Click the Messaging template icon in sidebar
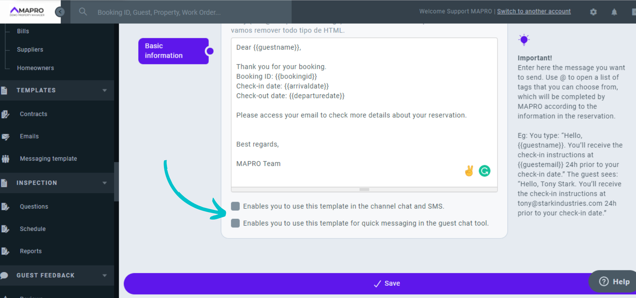The height and width of the screenshot is (298, 636). click(6, 159)
